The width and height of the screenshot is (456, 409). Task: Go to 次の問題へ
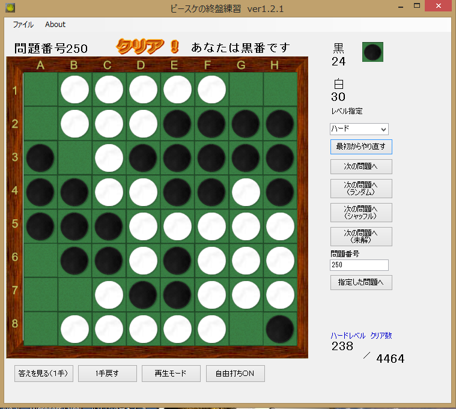[361, 166]
